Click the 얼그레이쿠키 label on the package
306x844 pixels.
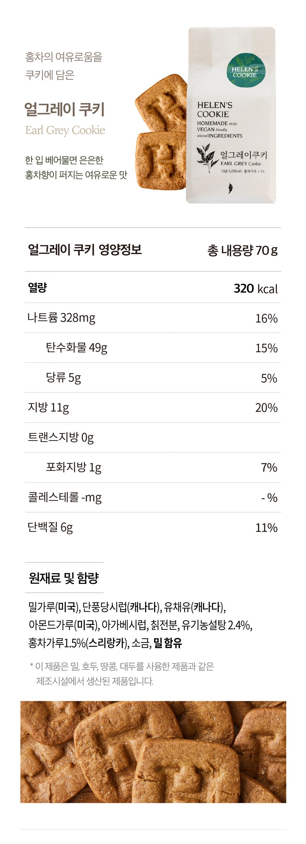243,155
